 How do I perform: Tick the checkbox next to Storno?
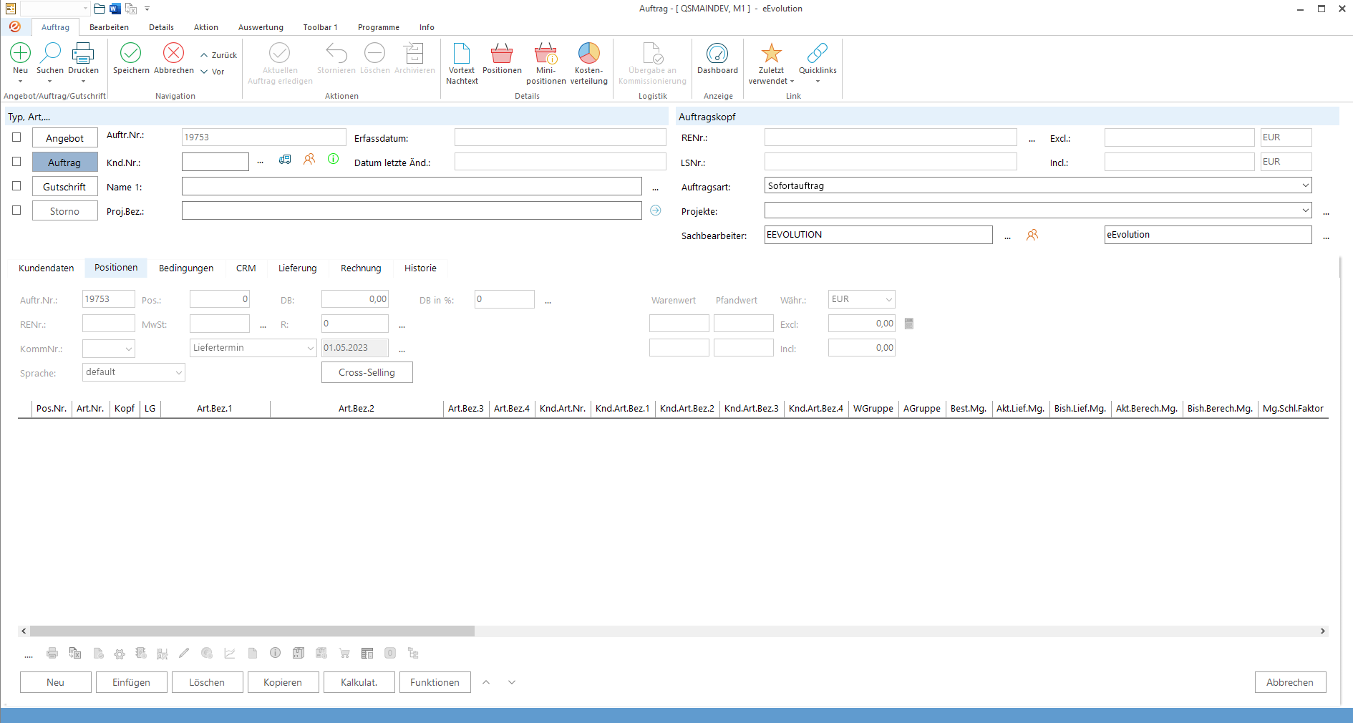point(16,210)
